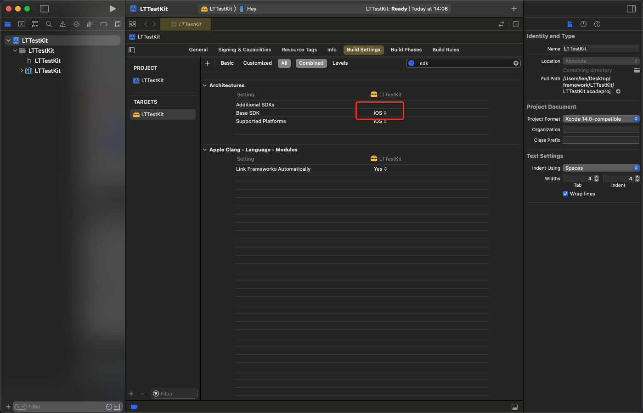Viewport: 643px width, 413px height.
Task: Choose the Hey run destination
Action: coord(248,9)
